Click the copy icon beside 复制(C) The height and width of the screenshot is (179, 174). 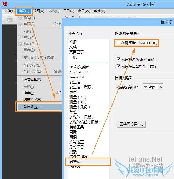point(20,38)
